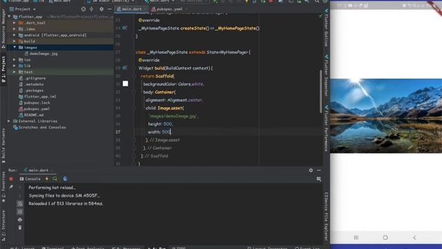The height and width of the screenshot is (249, 442).
Task: Click the print icon in console sidebar
Action: 20,219
